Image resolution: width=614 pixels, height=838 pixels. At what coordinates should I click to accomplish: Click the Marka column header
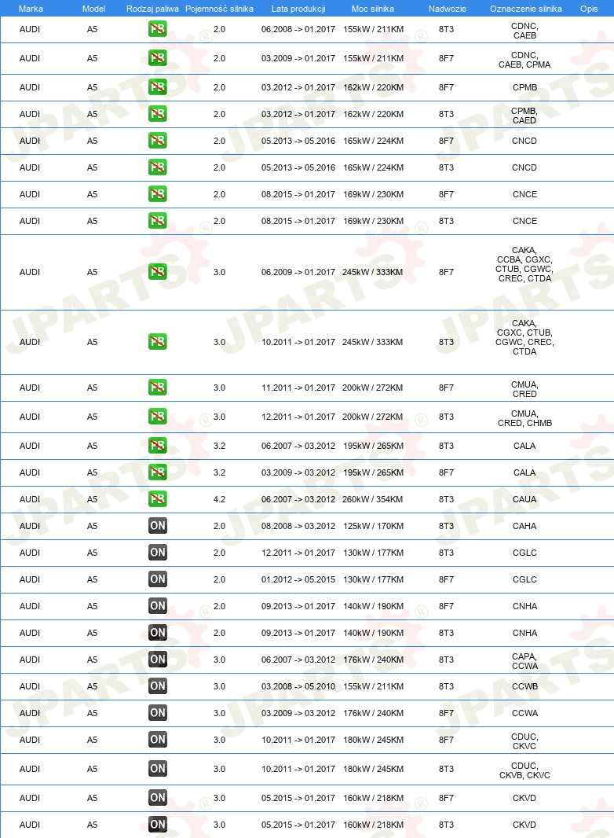31,9
